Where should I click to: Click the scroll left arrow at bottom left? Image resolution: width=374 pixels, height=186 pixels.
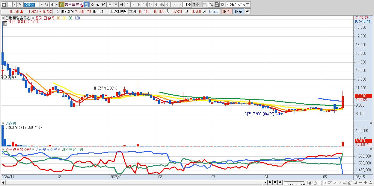pos(3,182)
